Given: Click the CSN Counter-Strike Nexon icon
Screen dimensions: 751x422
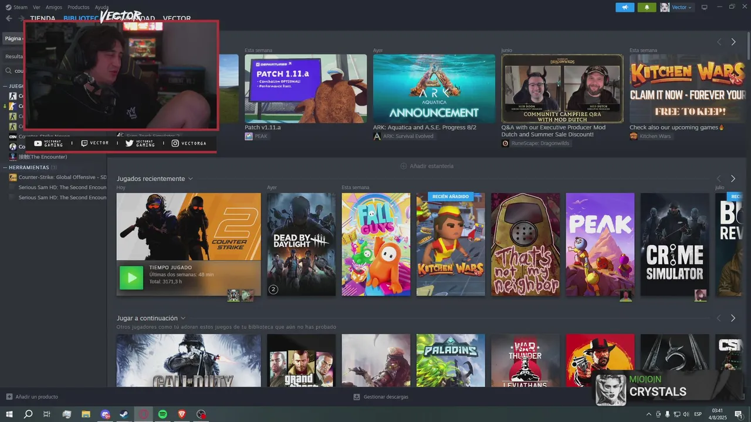Looking at the screenshot, I should tap(13, 137).
